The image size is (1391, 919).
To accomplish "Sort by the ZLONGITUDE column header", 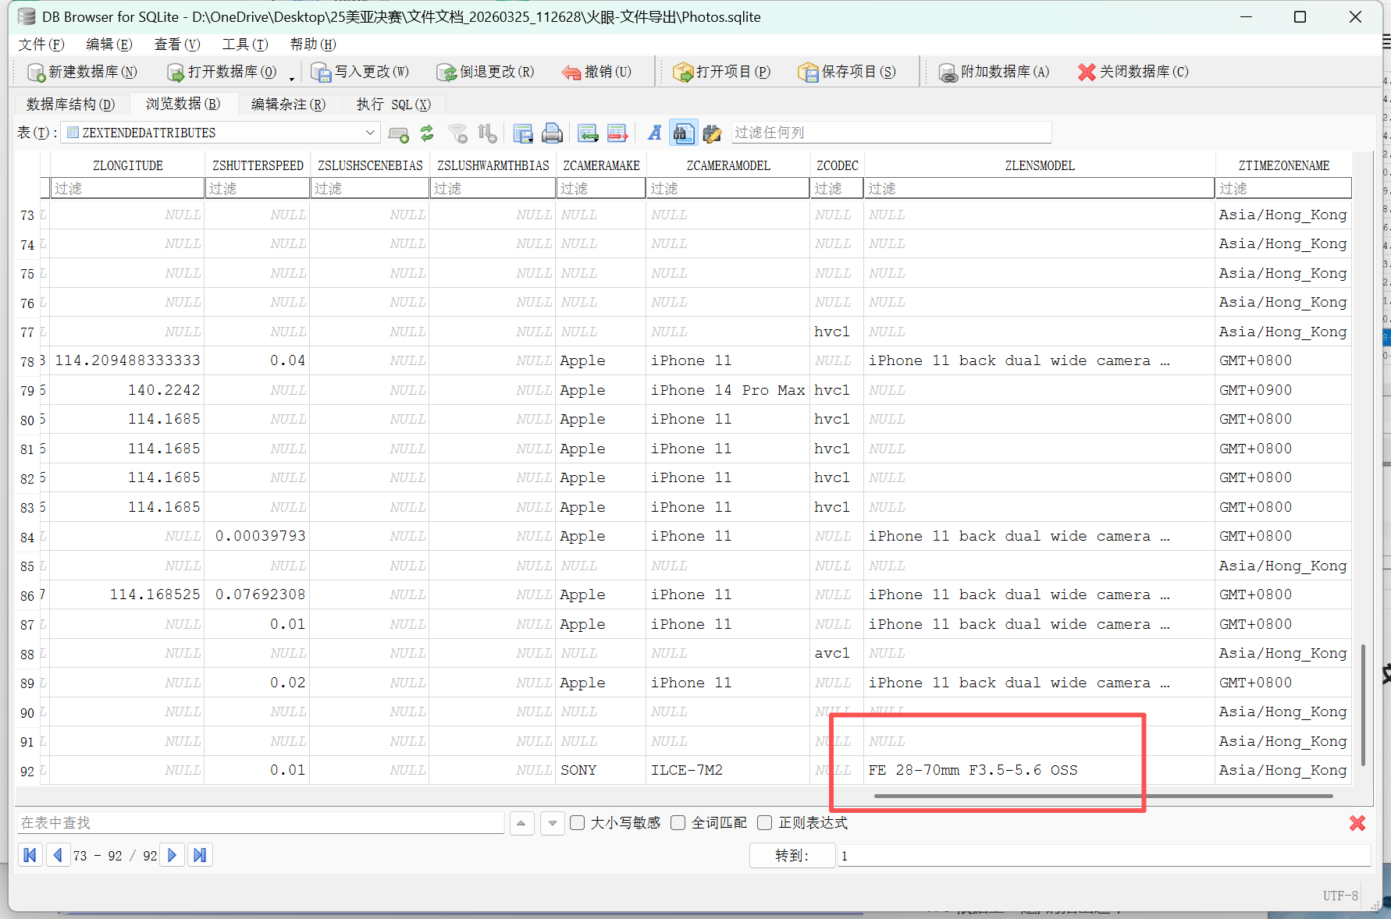I will 128,165.
